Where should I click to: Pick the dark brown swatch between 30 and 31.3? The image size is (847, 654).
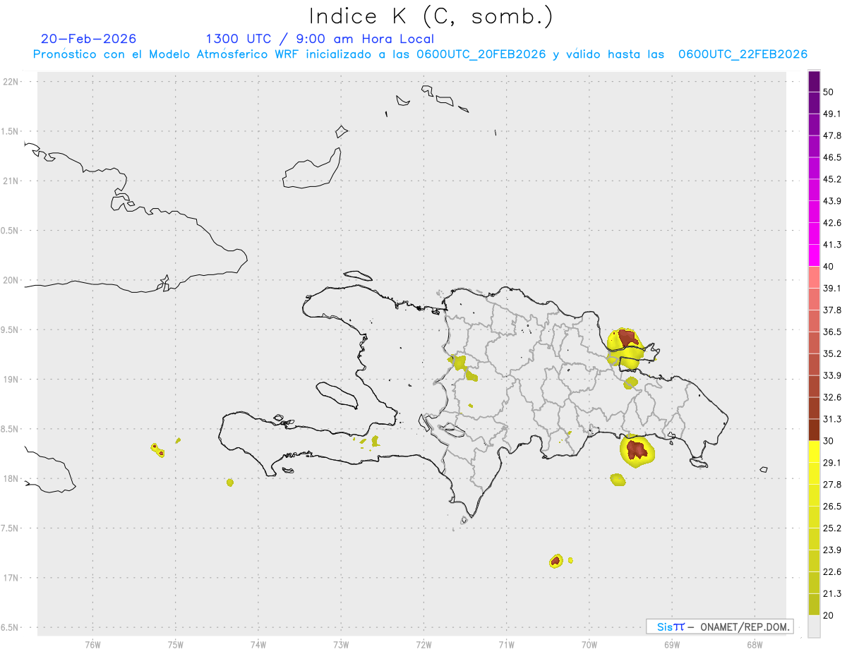(x=814, y=430)
